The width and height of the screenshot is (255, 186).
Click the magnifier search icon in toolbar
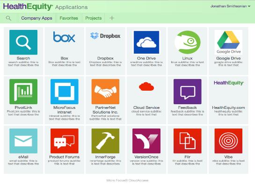coord(8,18)
